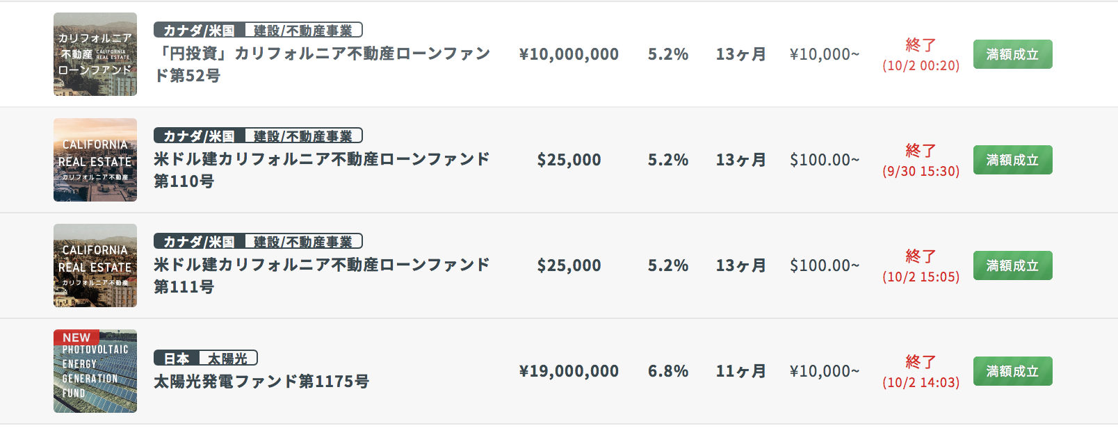Select the thumbnail image of fund 第111号
Viewport: 1118px width, 442px height.
click(x=95, y=265)
